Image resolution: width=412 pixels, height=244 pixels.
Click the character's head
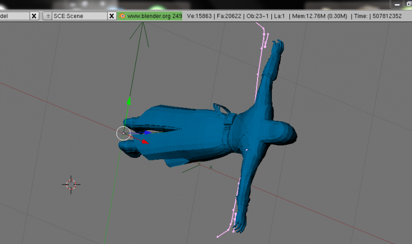point(285,133)
